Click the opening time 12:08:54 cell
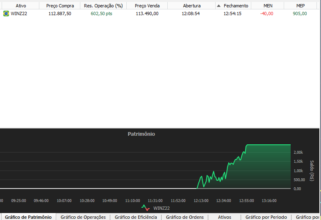Screen dimensions: 321x220 coord(191,13)
